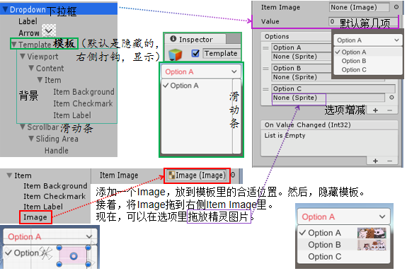
Task: Click the Option A text field in Options
Action: [x=301, y=47]
